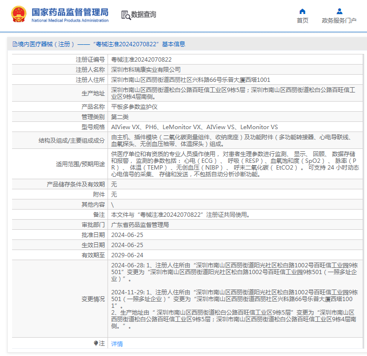367x356 pixels.
Task: Open 政务服务门户 text link
Action: pyautogui.click(x=339, y=21)
